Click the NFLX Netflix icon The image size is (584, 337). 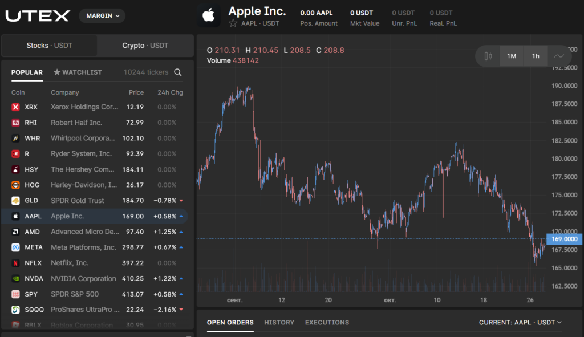(15, 263)
